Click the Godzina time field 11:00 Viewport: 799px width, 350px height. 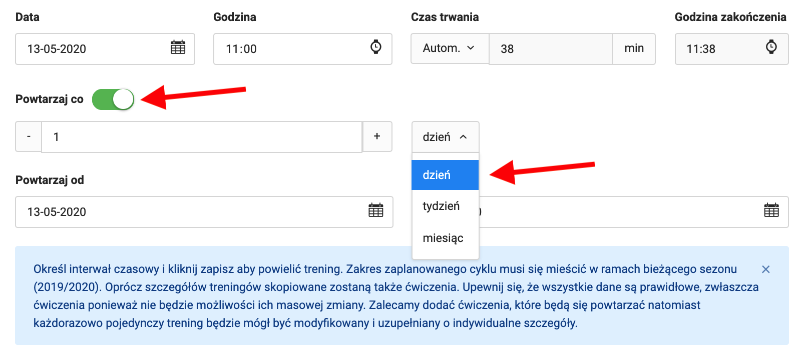click(x=290, y=49)
